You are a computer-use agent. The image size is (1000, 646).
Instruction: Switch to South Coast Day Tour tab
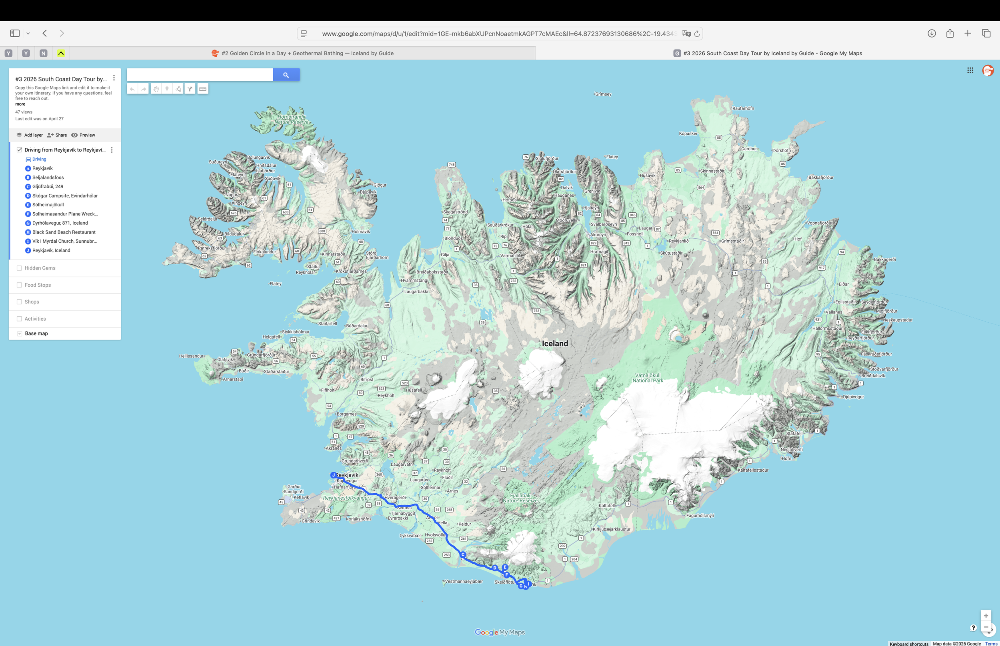pyautogui.click(x=768, y=53)
